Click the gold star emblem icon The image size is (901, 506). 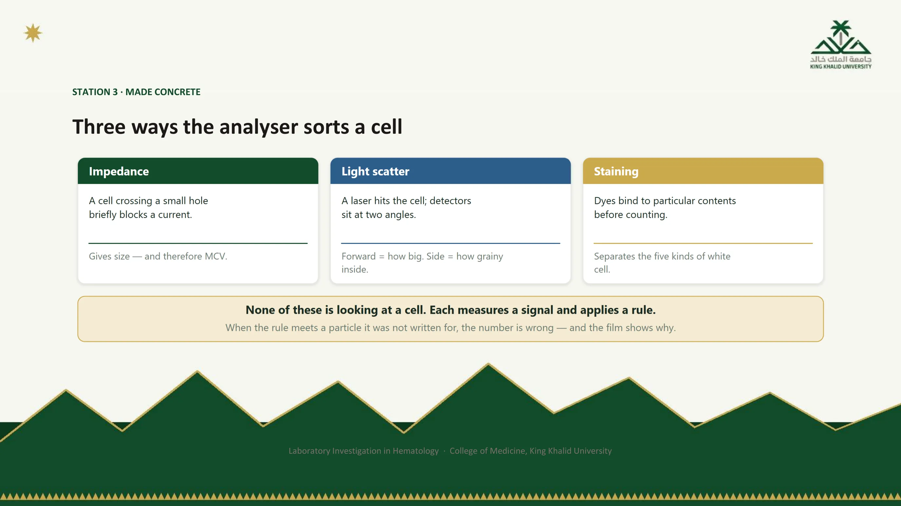pos(33,33)
